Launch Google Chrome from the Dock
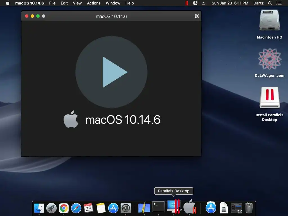The width and height of the screenshot is (288, 216). [64, 208]
